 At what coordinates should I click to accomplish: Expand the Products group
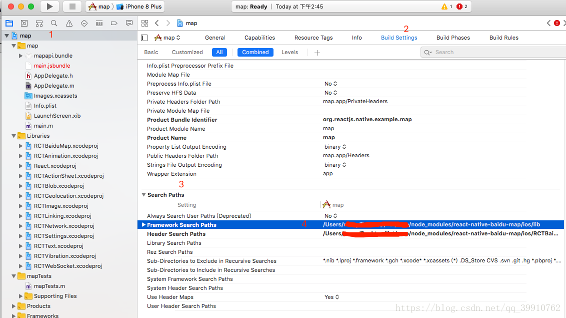[13, 306]
